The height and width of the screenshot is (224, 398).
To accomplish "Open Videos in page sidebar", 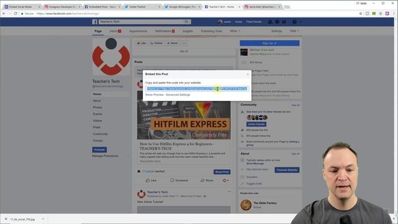I will pos(98,121).
